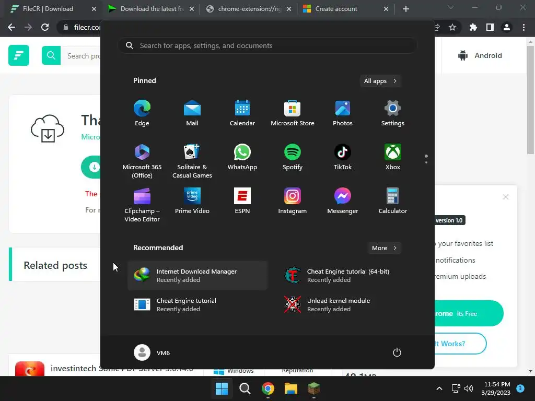Toggle Chrome side panel
535x401 pixels.
point(490,27)
